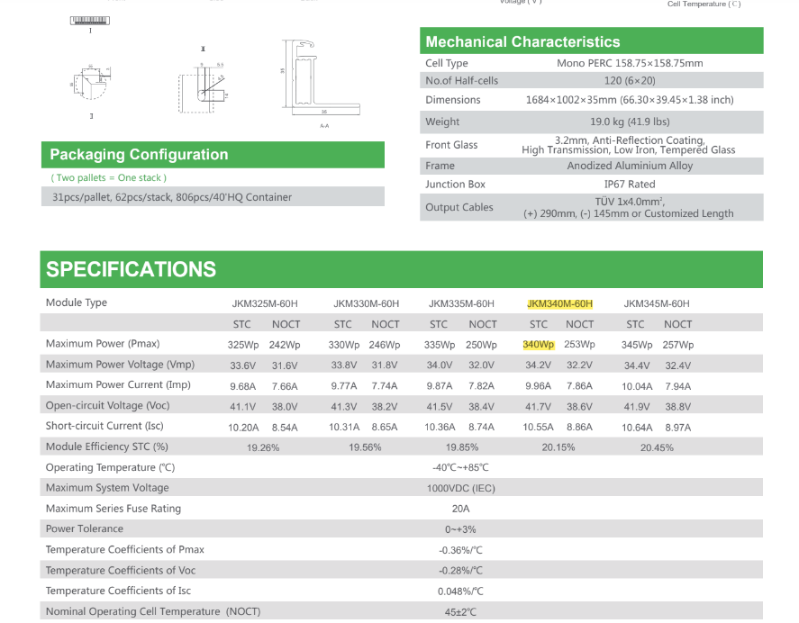This screenshot has height=623, width=799.
Task: Select the JKM345M-60H column heading
Action: [657, 303]
